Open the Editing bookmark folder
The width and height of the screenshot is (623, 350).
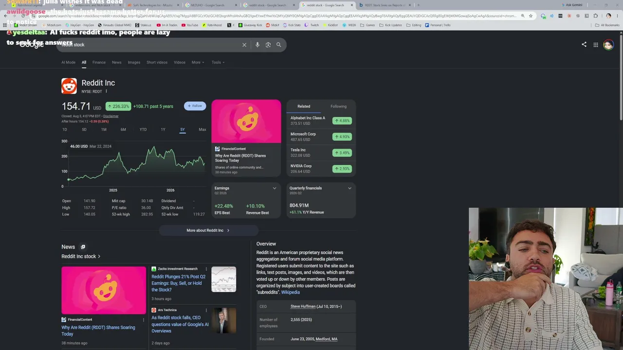pos(414,25)
